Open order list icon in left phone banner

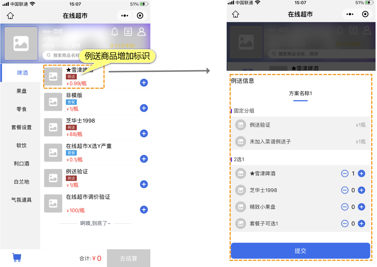(128, 31)
